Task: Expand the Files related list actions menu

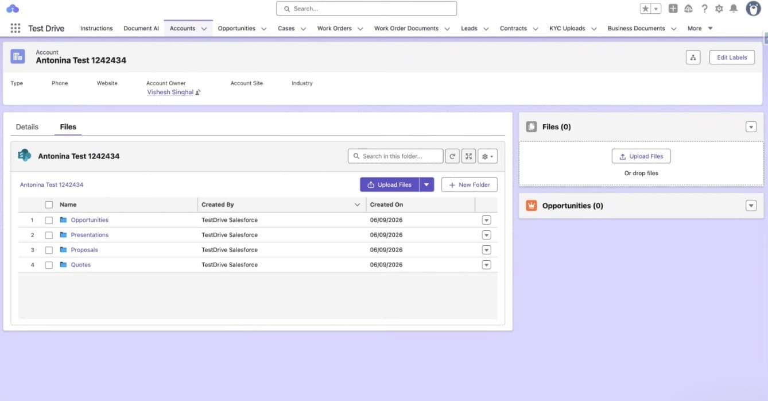Action: tap(751, 127)
